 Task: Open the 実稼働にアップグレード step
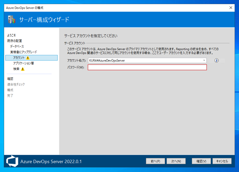[x=24, y=52]
